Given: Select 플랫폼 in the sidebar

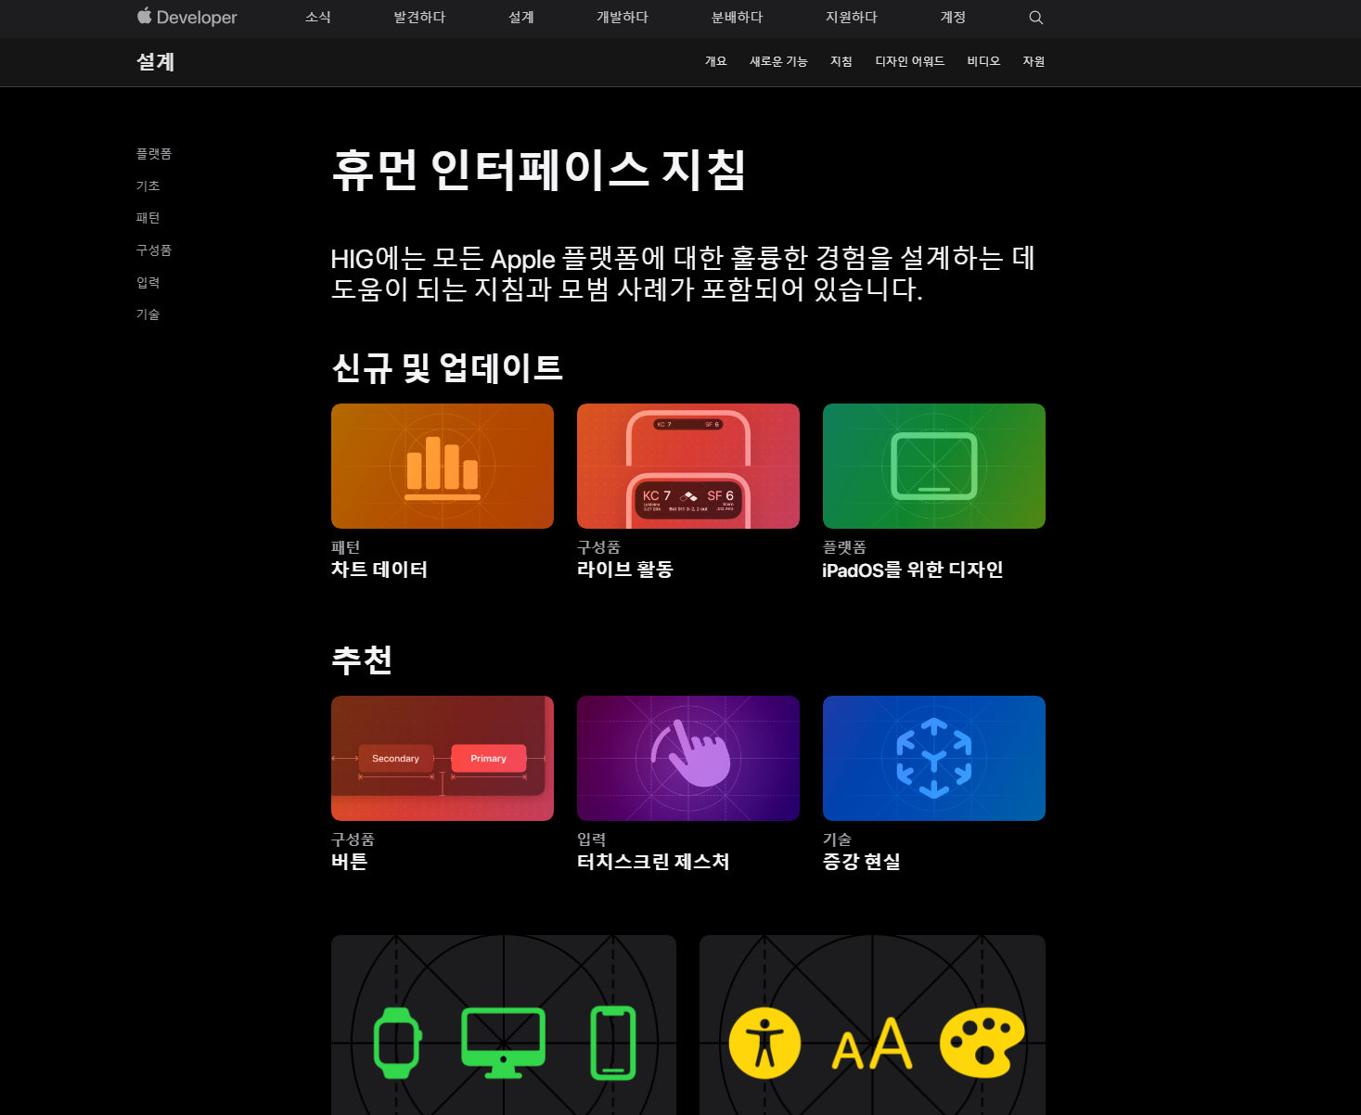Looking at the screenshot, I should pyautogui.click(x=154, y=154).
